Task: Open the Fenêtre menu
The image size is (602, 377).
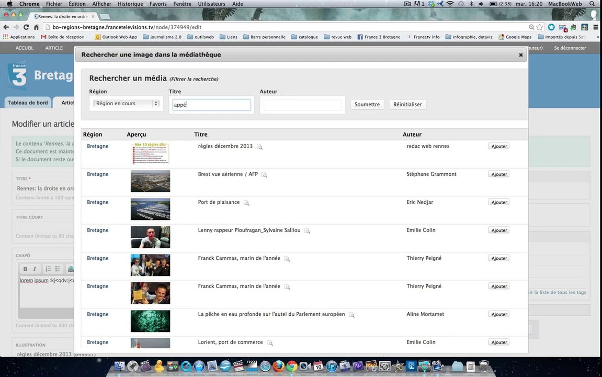Action: click(x=182, y=4)
